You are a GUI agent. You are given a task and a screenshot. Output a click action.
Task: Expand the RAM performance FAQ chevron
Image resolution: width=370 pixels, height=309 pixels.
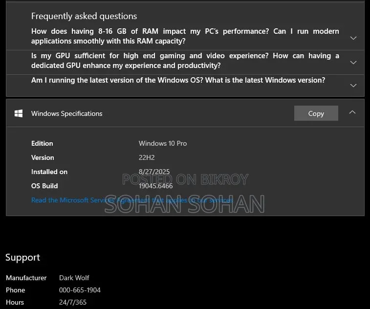point(353,38)
